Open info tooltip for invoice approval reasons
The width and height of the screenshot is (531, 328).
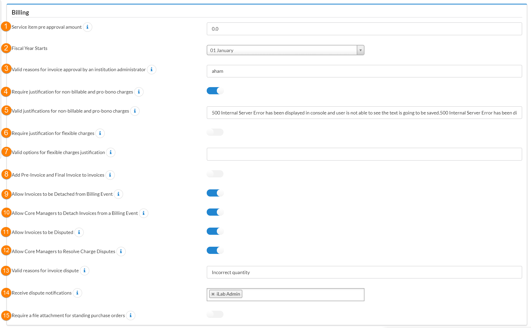click(x=151, y=70)
